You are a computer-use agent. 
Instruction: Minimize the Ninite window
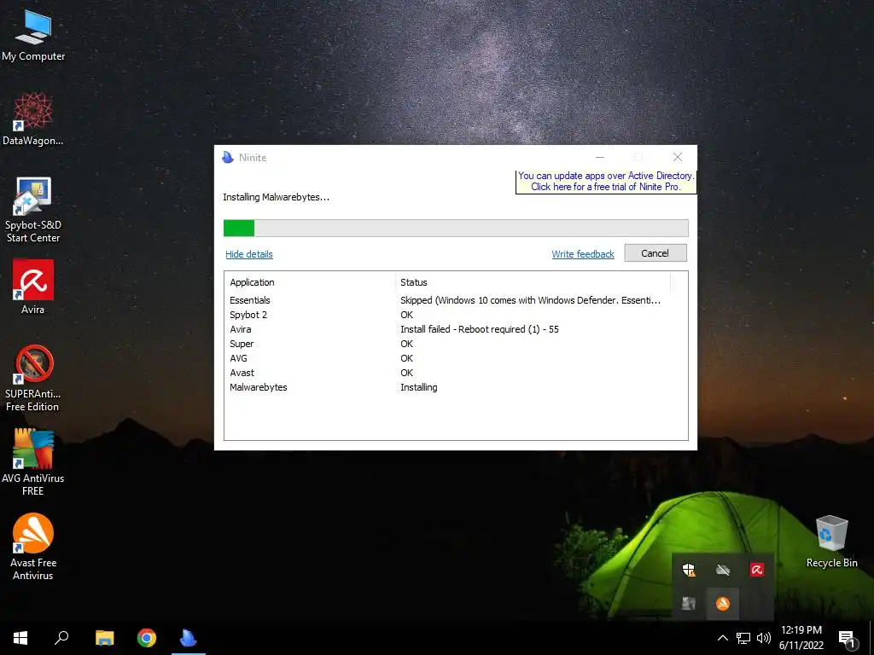point(600,158)
